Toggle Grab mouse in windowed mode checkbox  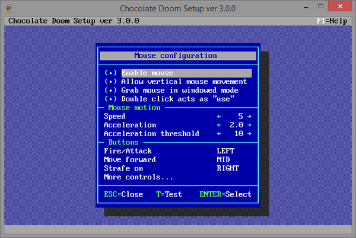110,91
